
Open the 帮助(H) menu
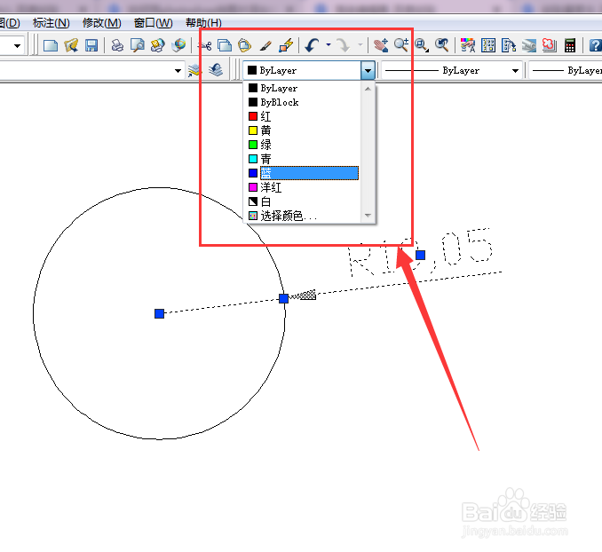pos(203,23)
